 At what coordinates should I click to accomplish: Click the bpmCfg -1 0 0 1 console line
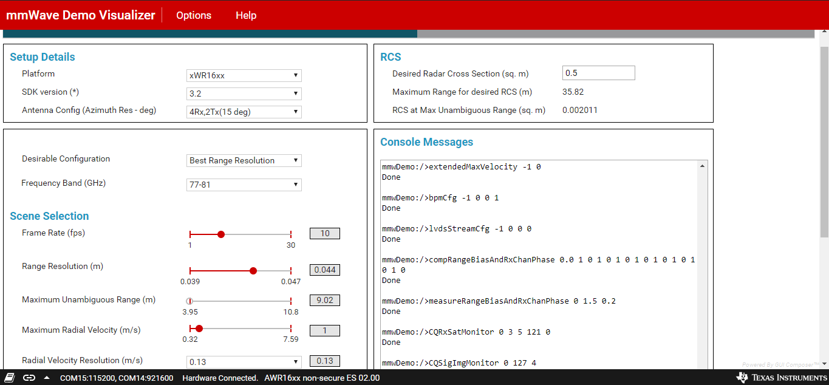440,197
